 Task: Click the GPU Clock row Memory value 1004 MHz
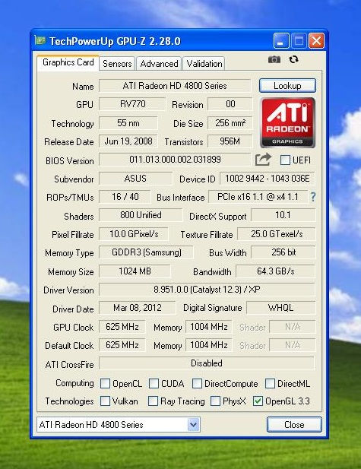point(209,327)
